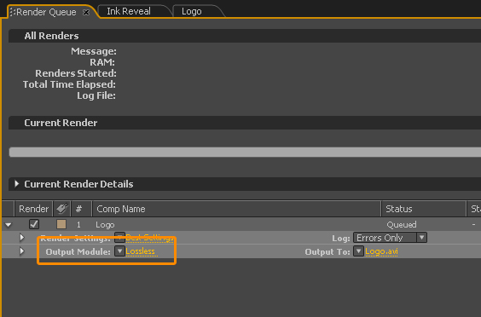Expand the Render Settings row
This screenshot has height=317, width=481.
[22, 237]
